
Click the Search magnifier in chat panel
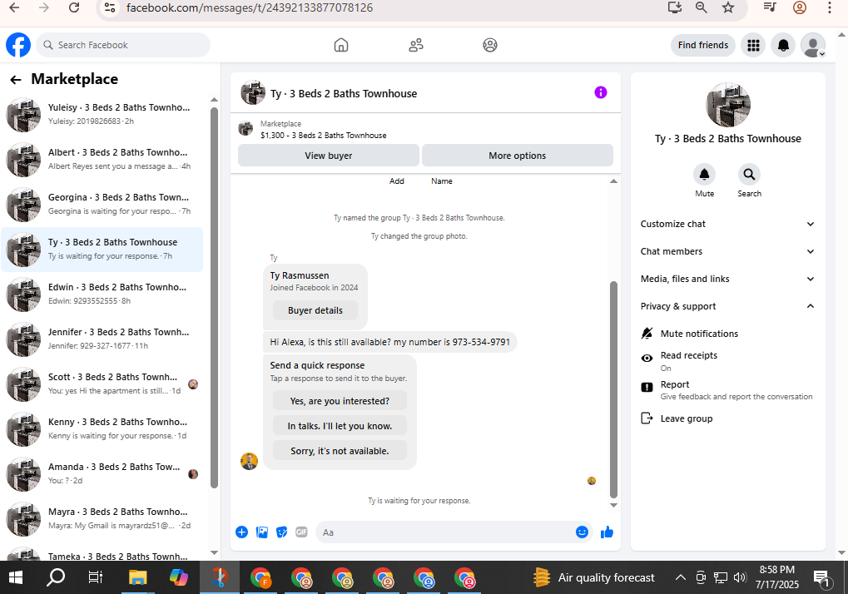pos(749,174)
